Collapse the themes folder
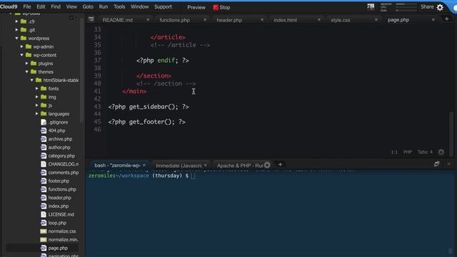This screenshot has width=457, height=257. 27,71
